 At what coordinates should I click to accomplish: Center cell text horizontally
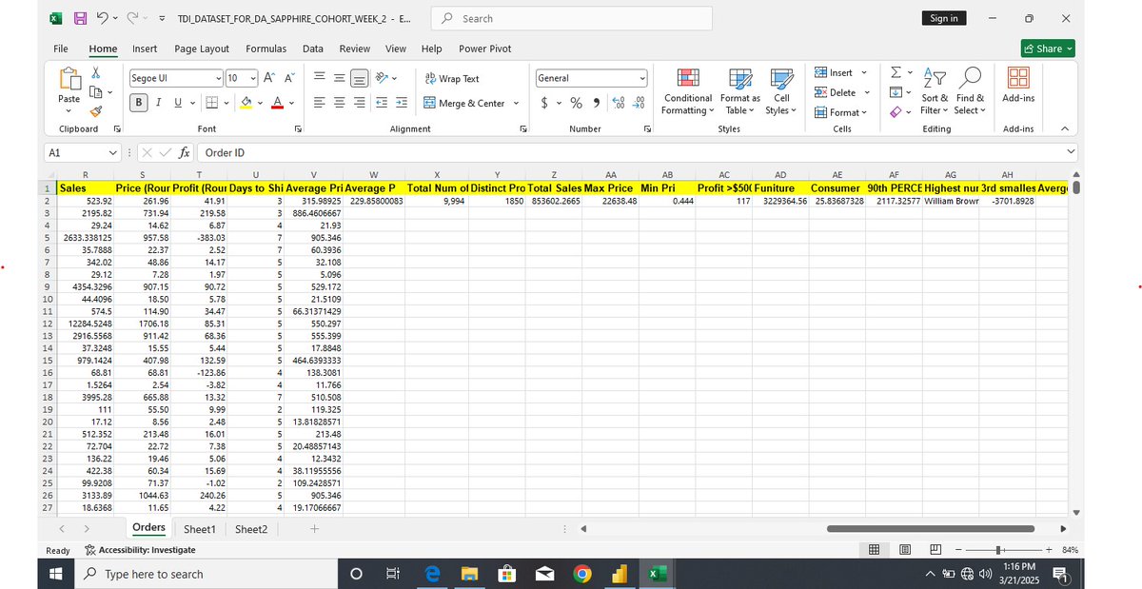338,103
